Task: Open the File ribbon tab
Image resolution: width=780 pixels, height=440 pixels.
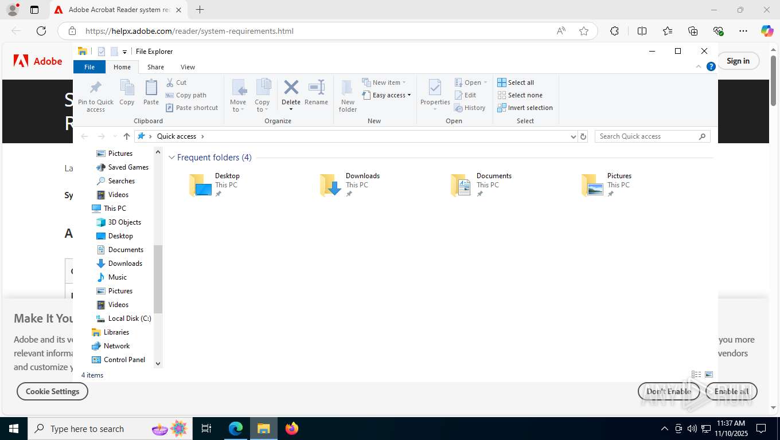Action: pos(89,67)
